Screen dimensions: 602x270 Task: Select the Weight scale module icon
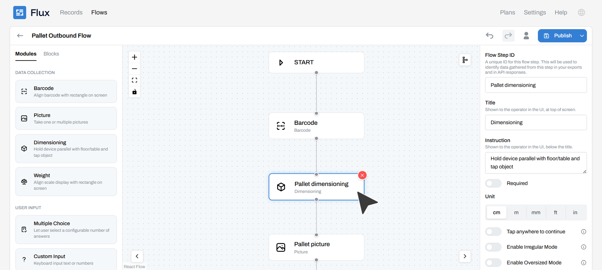coord(24,182)
